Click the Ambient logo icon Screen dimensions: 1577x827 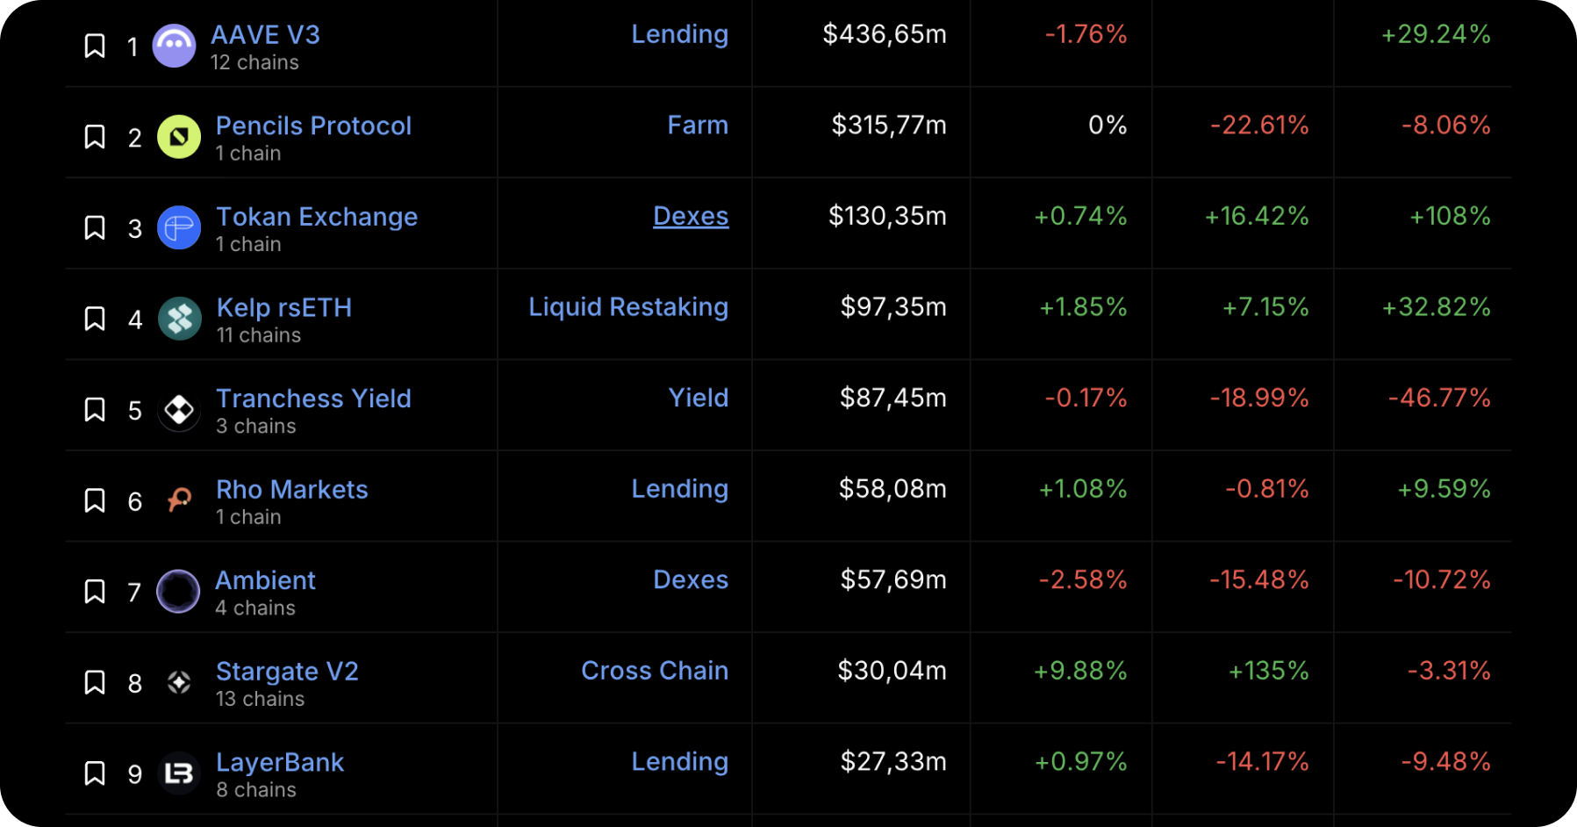coord(178,592)
